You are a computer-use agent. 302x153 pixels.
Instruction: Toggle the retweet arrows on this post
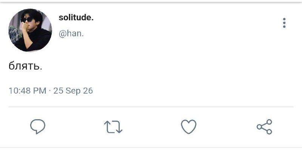[113, 127]
